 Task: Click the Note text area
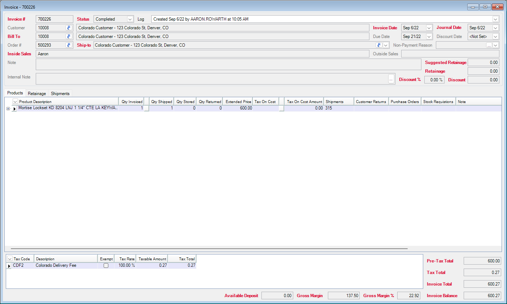229,64
